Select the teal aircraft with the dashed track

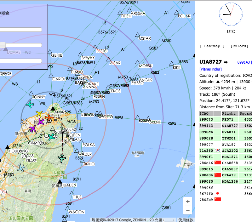(x=62, y=158)
